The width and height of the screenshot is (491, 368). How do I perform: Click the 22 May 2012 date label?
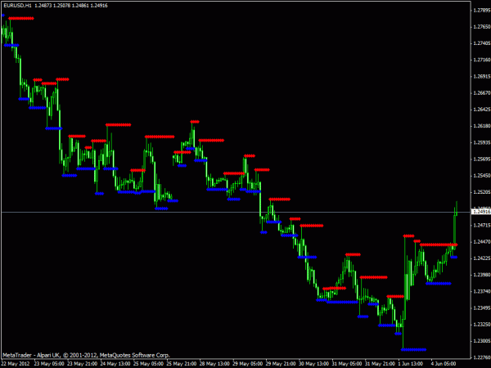[x=16, y=364]
